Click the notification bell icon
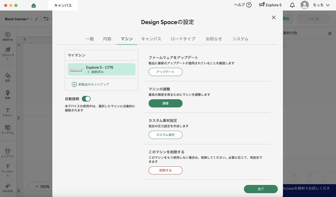 [292, 5]
